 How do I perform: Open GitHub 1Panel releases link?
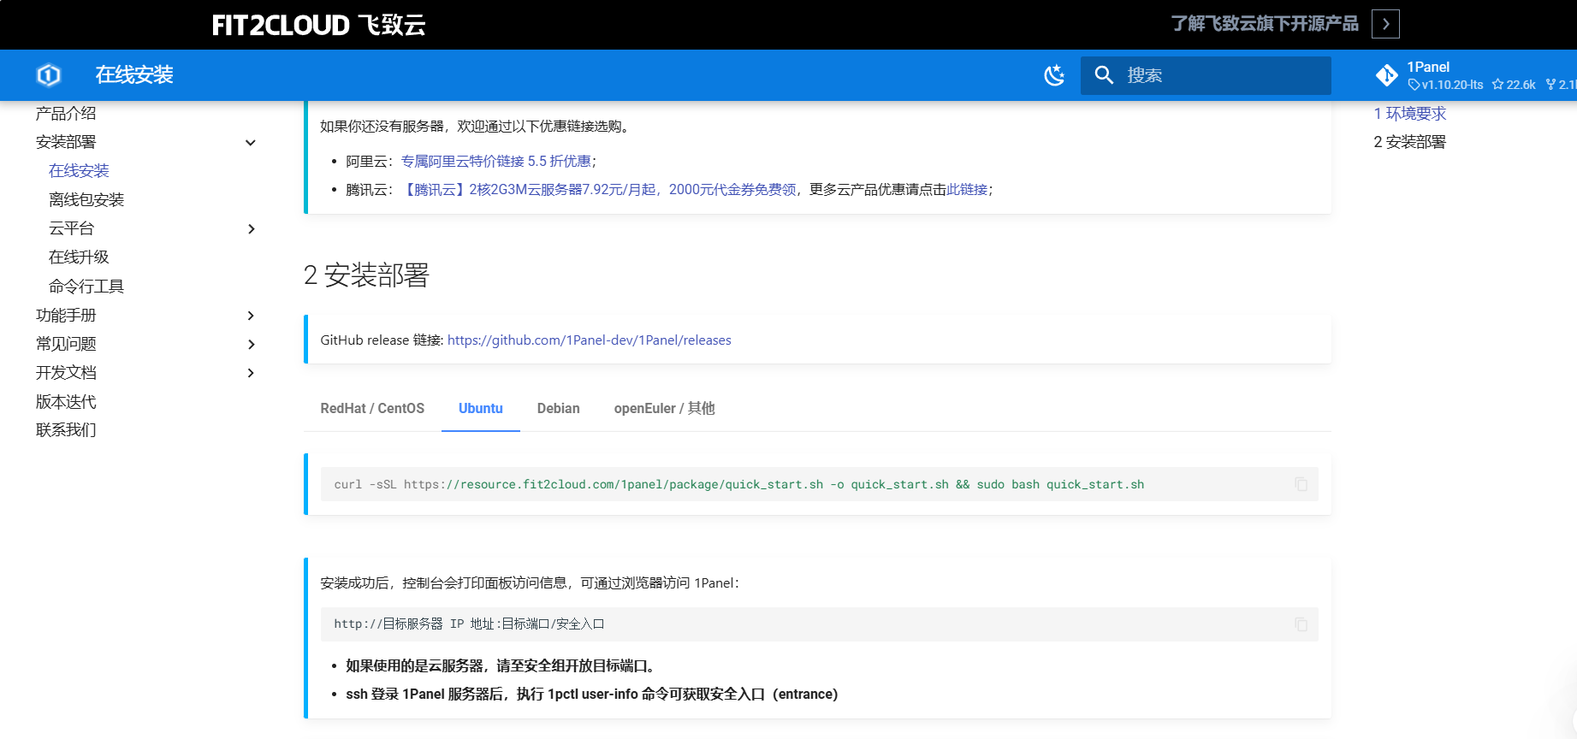(590, 340)
